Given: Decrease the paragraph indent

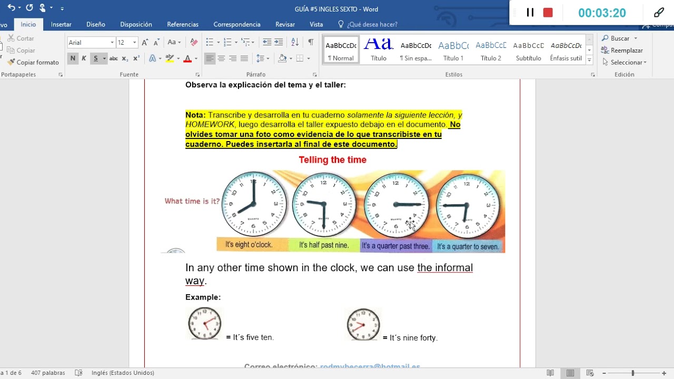Looking at the screenshot, I should click(267, 43).
